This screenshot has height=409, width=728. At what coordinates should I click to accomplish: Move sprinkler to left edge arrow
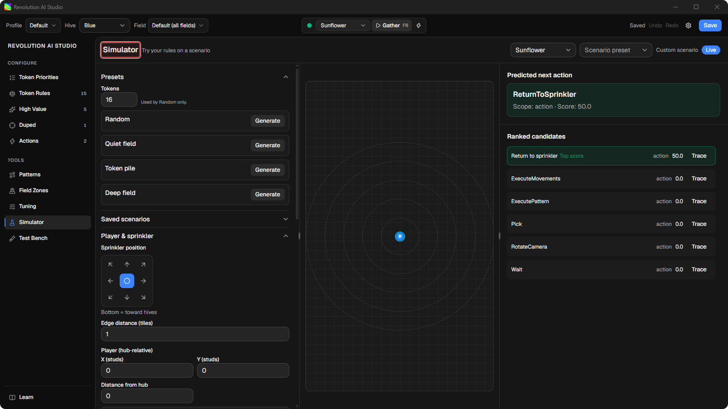pyautogui.click(x=111, y=281)
